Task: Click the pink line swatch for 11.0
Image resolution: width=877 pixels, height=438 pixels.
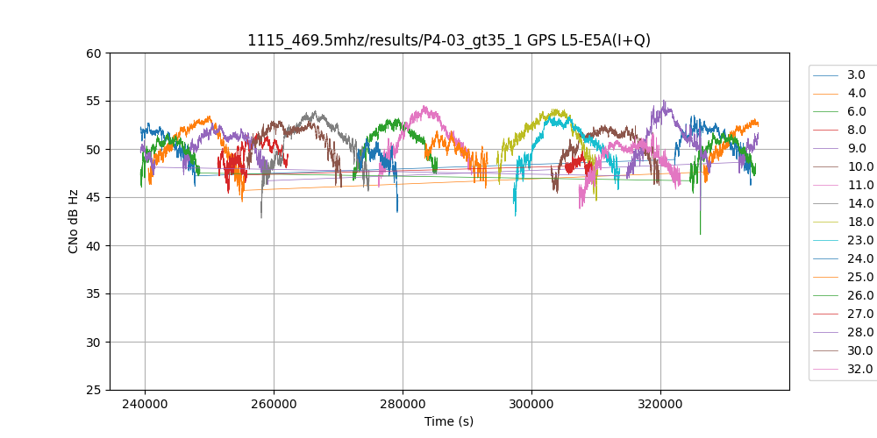Action: point(828,186)
